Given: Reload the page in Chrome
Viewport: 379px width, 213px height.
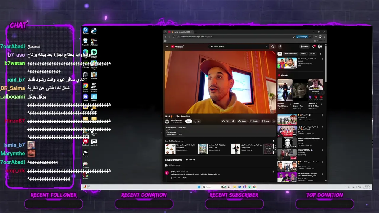Looking at the screenshot, I should [x=174, y=37].
